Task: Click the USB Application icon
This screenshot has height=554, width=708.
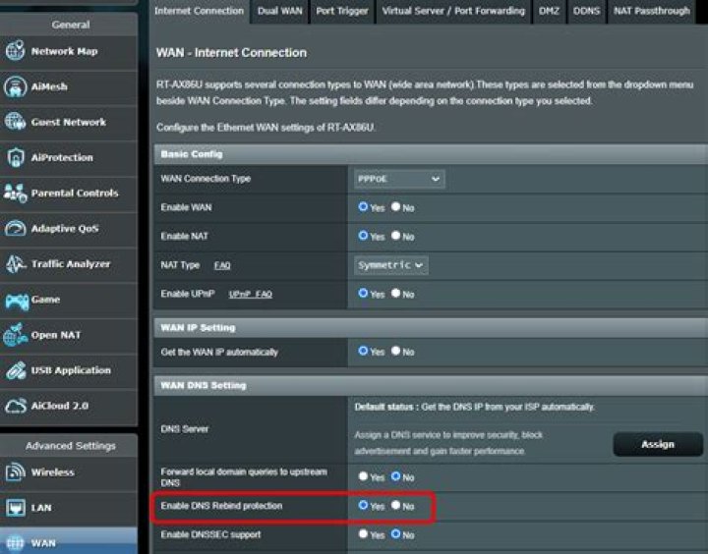Action: [x=16, y=370]
